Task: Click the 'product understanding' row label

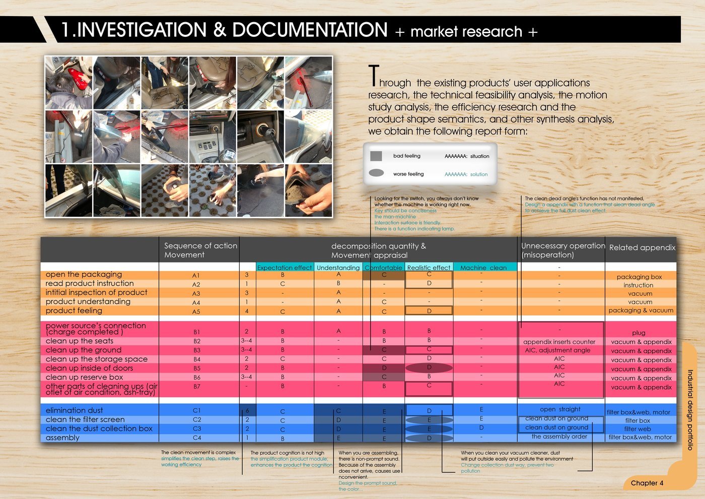Action: (88, 301)
